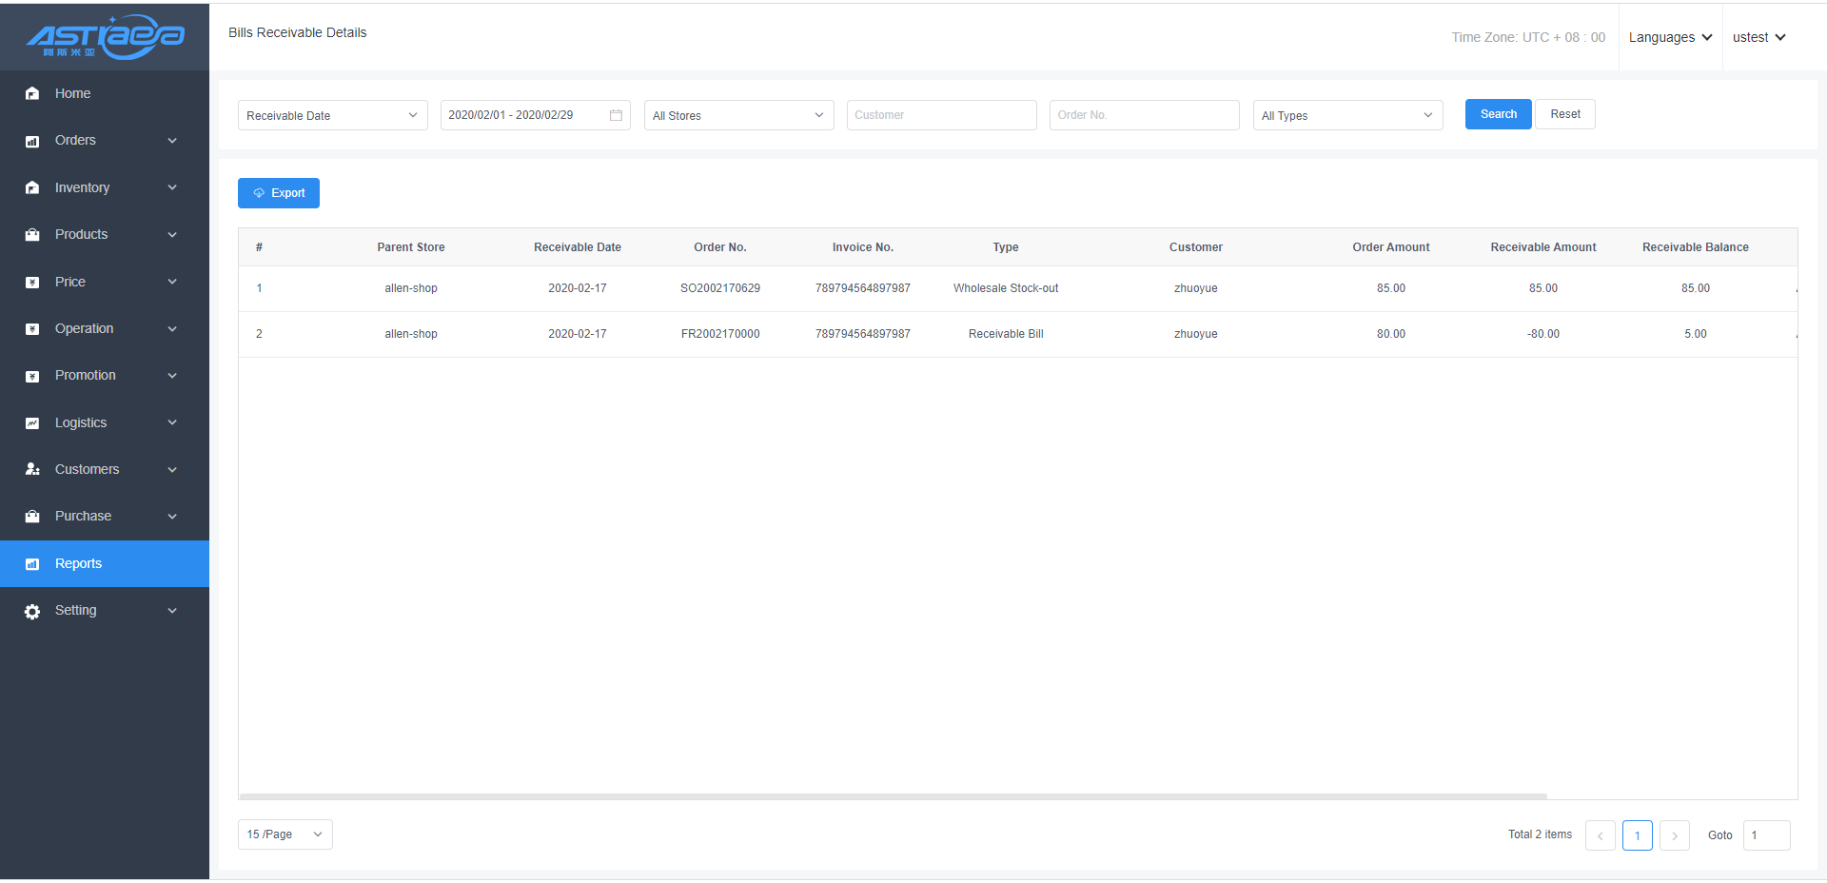Click the Inventory warehouse icon

[x=32, y=187]
